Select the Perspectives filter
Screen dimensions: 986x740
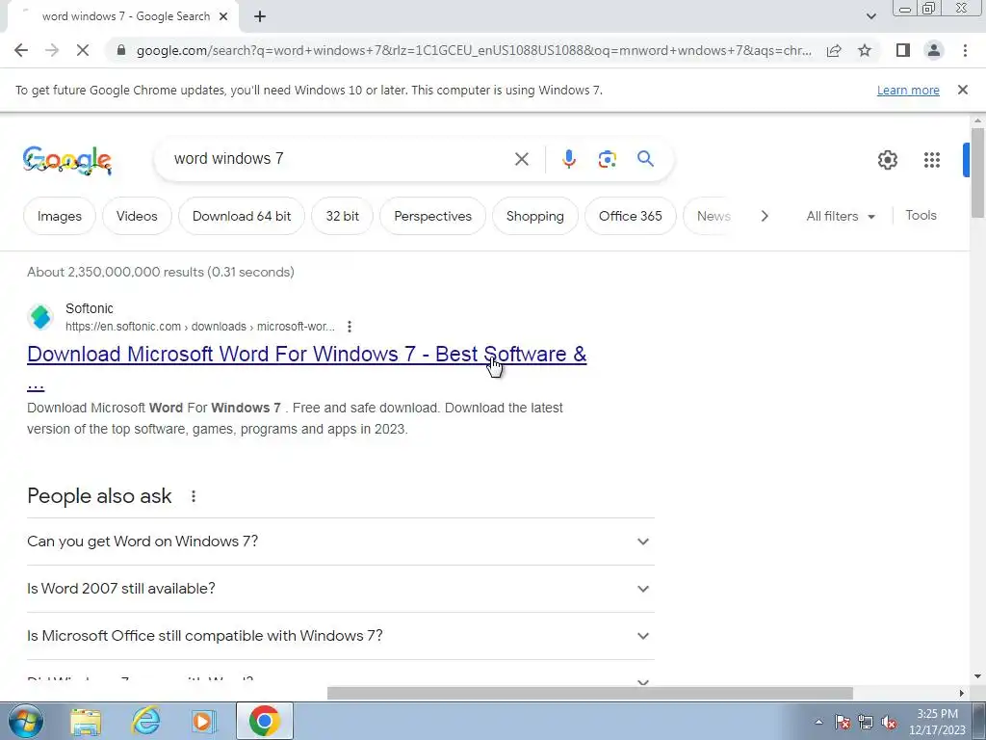(x=432, y=216)
